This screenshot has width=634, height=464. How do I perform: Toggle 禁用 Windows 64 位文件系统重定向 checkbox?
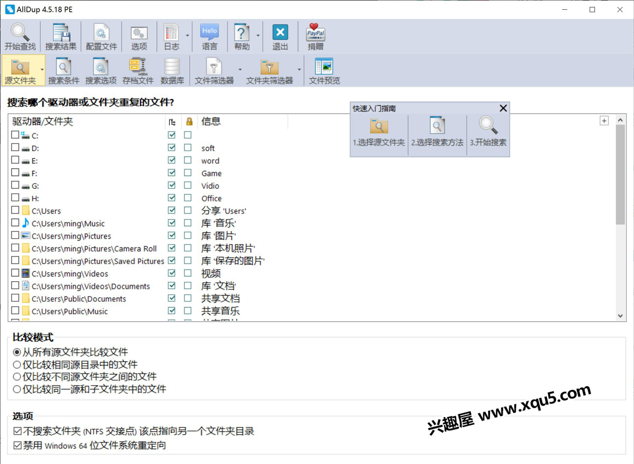[x=17, y=445]
